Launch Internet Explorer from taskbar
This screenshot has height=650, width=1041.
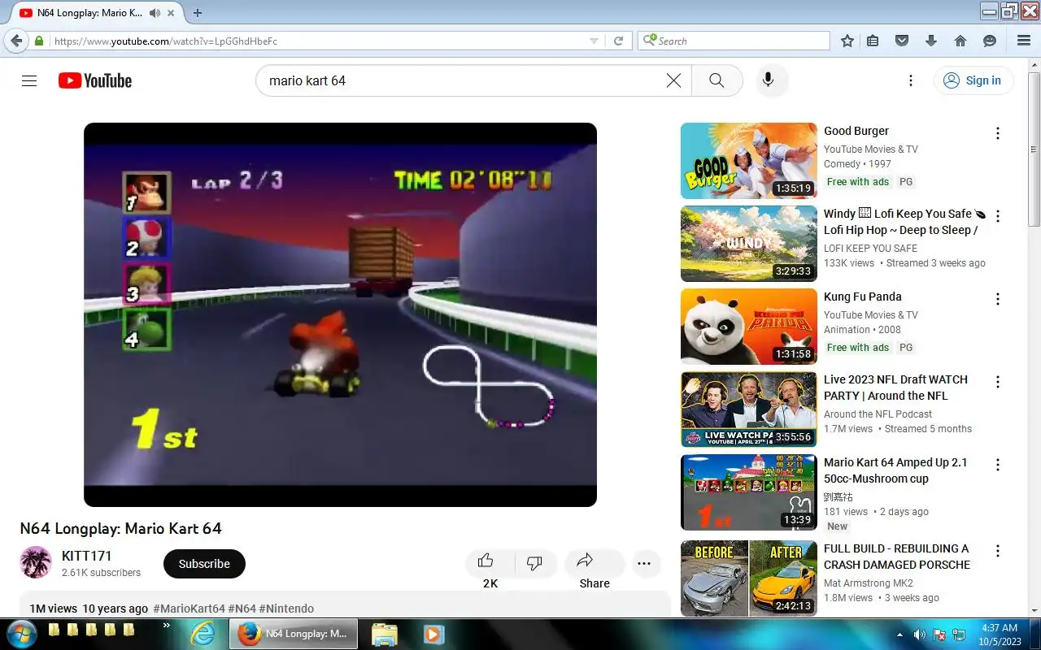[x=202, y=634]
